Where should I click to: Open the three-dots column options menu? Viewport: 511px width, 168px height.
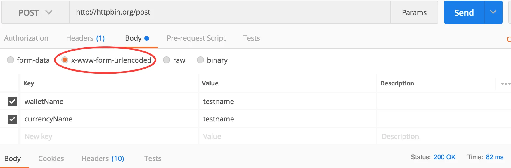point(505,84)
